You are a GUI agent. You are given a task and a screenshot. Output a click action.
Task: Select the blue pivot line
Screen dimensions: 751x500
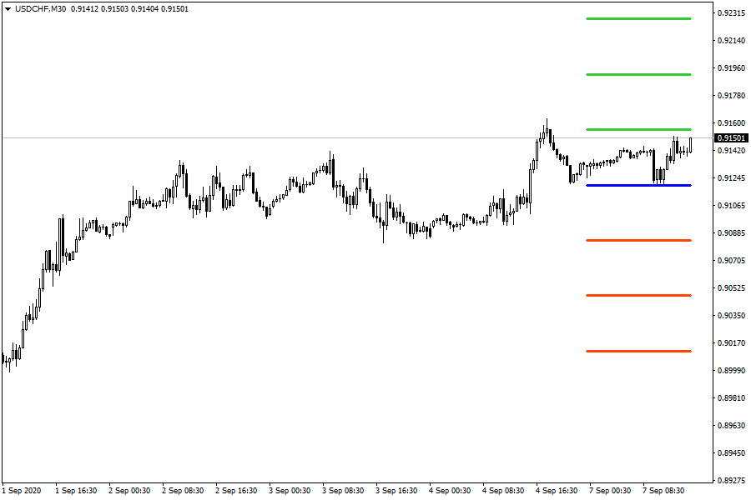638,185
